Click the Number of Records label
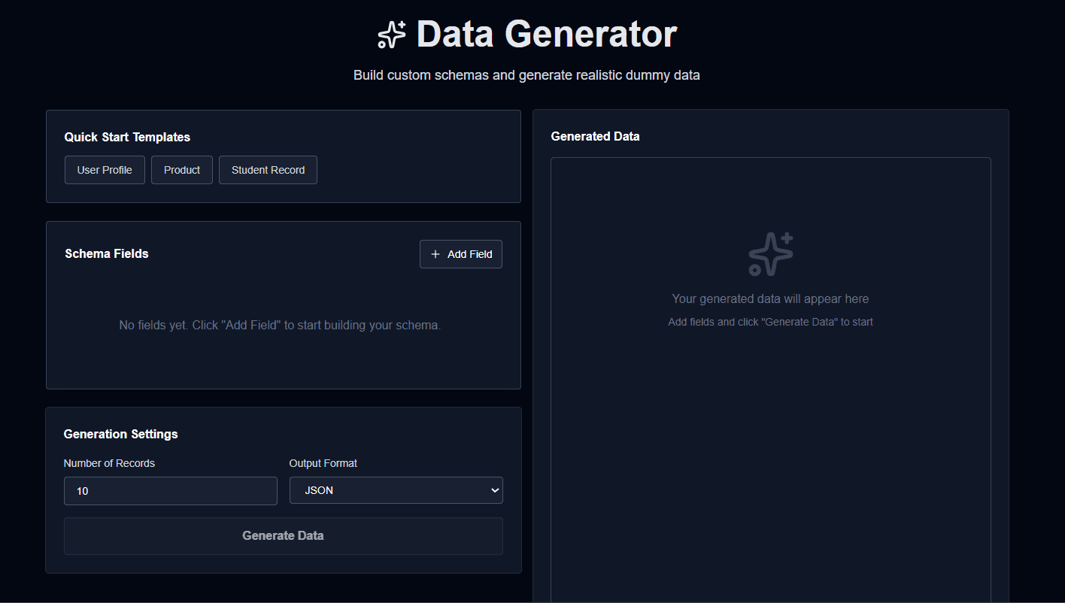 [109, 463]
